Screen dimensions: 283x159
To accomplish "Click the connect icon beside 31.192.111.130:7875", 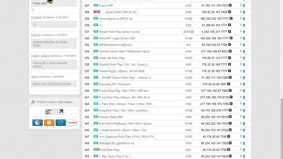I will [x=230, y=5].
